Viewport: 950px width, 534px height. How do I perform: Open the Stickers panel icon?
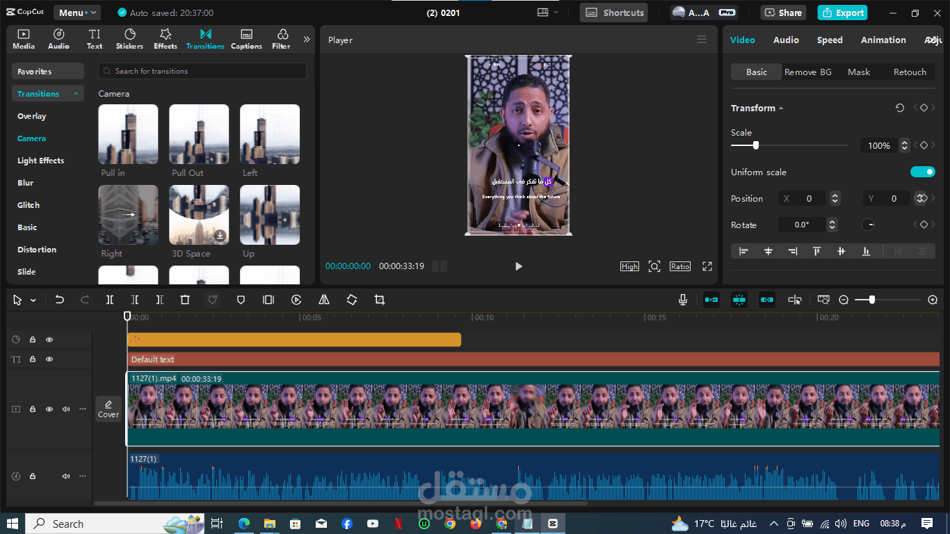(129, 39)
